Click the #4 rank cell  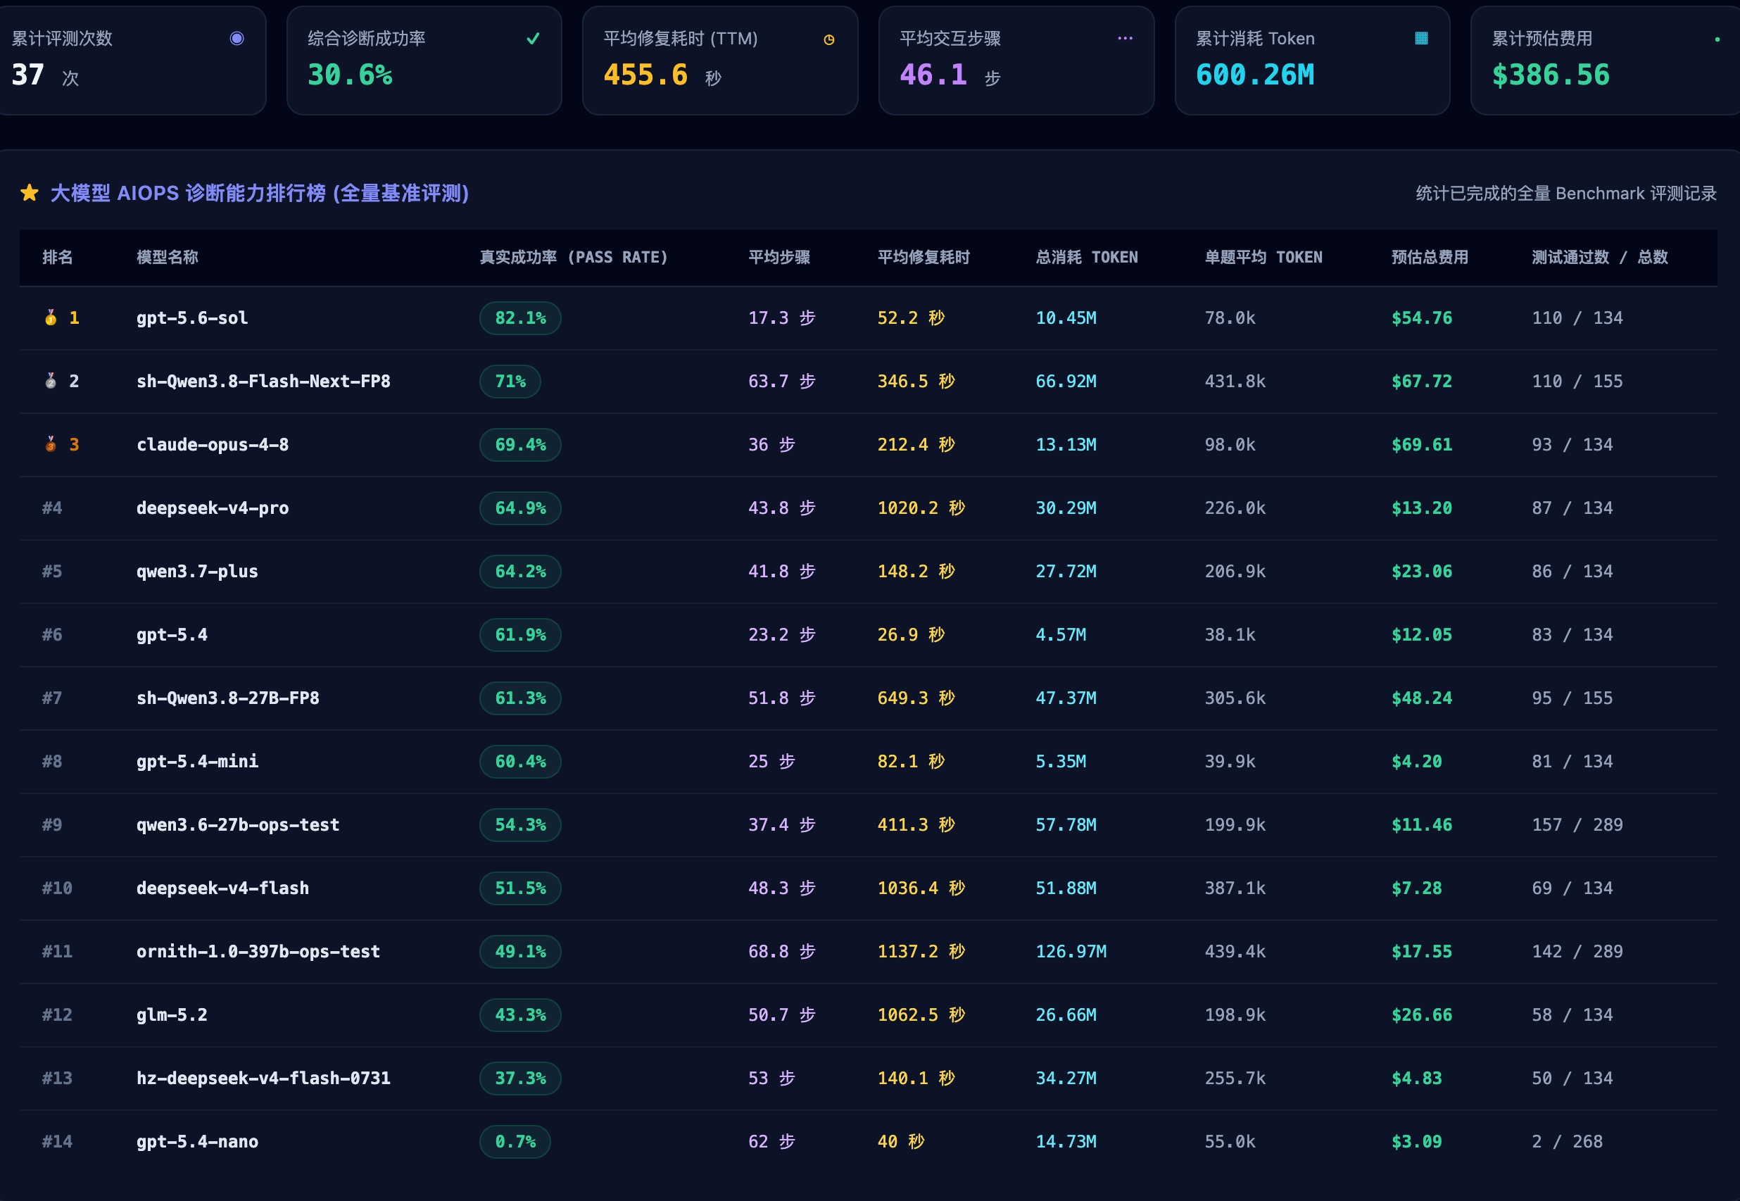coord(52,508)
